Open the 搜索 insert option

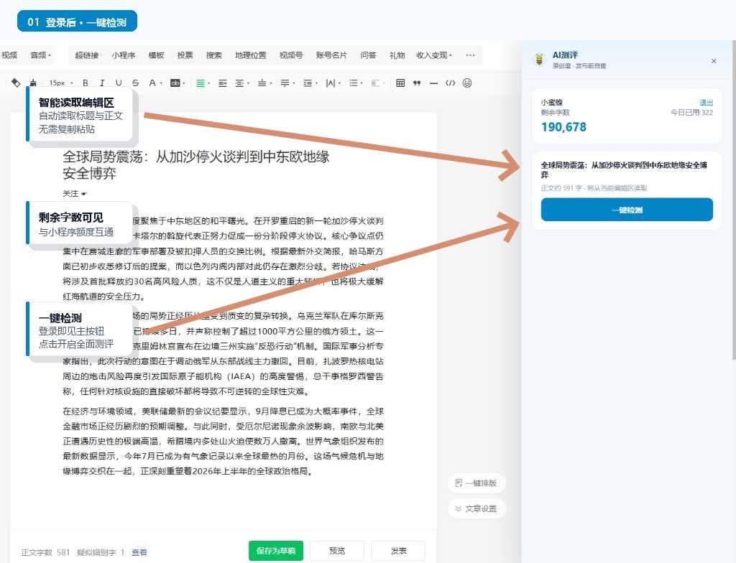(x=214, y=55)
